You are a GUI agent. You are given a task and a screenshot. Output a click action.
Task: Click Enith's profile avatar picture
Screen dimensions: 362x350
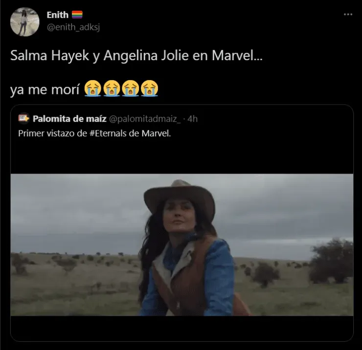(x=24, y=22)
